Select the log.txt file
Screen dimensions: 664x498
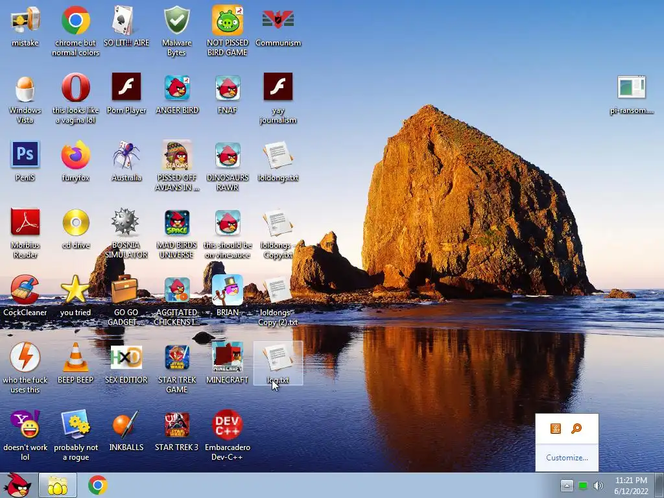click(278, 363)
